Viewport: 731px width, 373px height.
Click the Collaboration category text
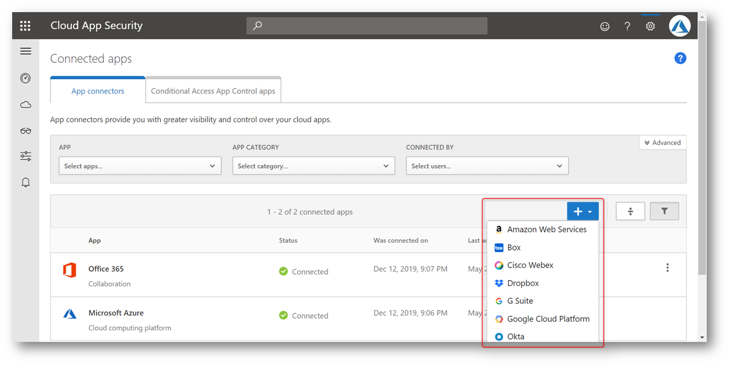click(x=109, y=284)
